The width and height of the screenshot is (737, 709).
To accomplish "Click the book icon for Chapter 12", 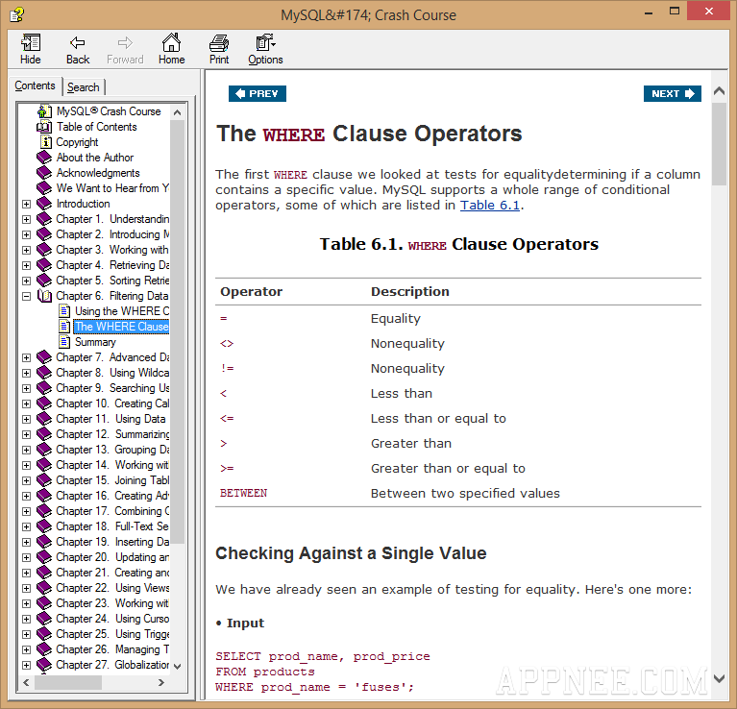I will [x=44, y=434].
